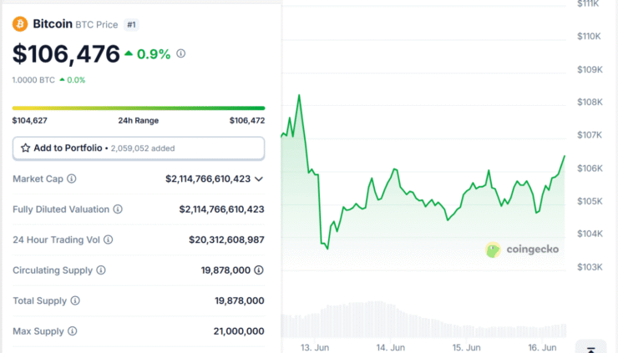Click the $103K price axis label

click(590, 267)
